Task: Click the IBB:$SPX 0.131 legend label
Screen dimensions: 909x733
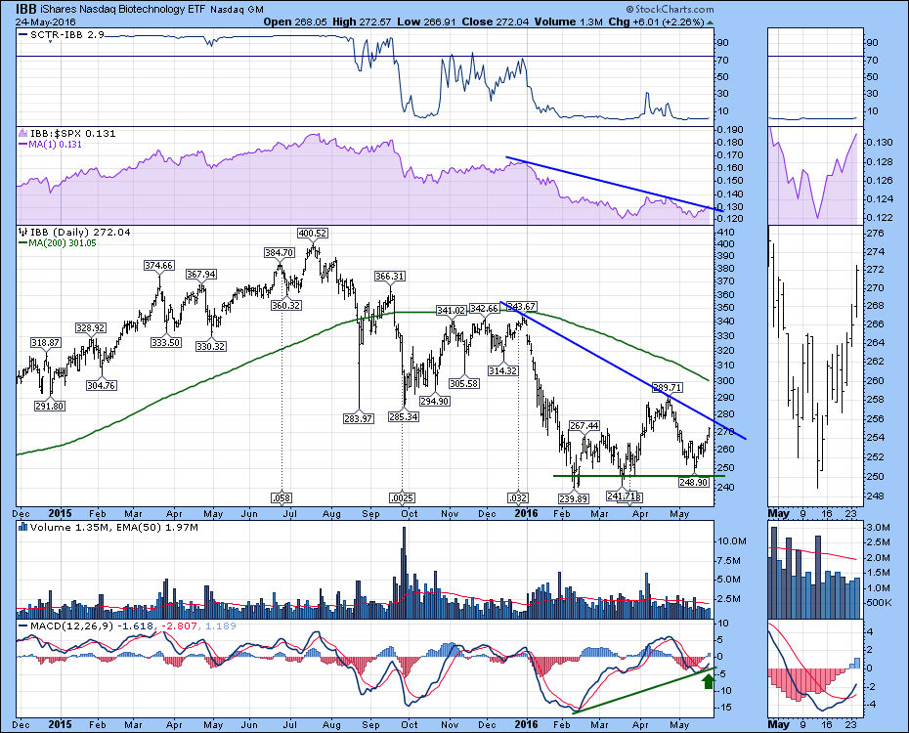Action: [72, 133]
